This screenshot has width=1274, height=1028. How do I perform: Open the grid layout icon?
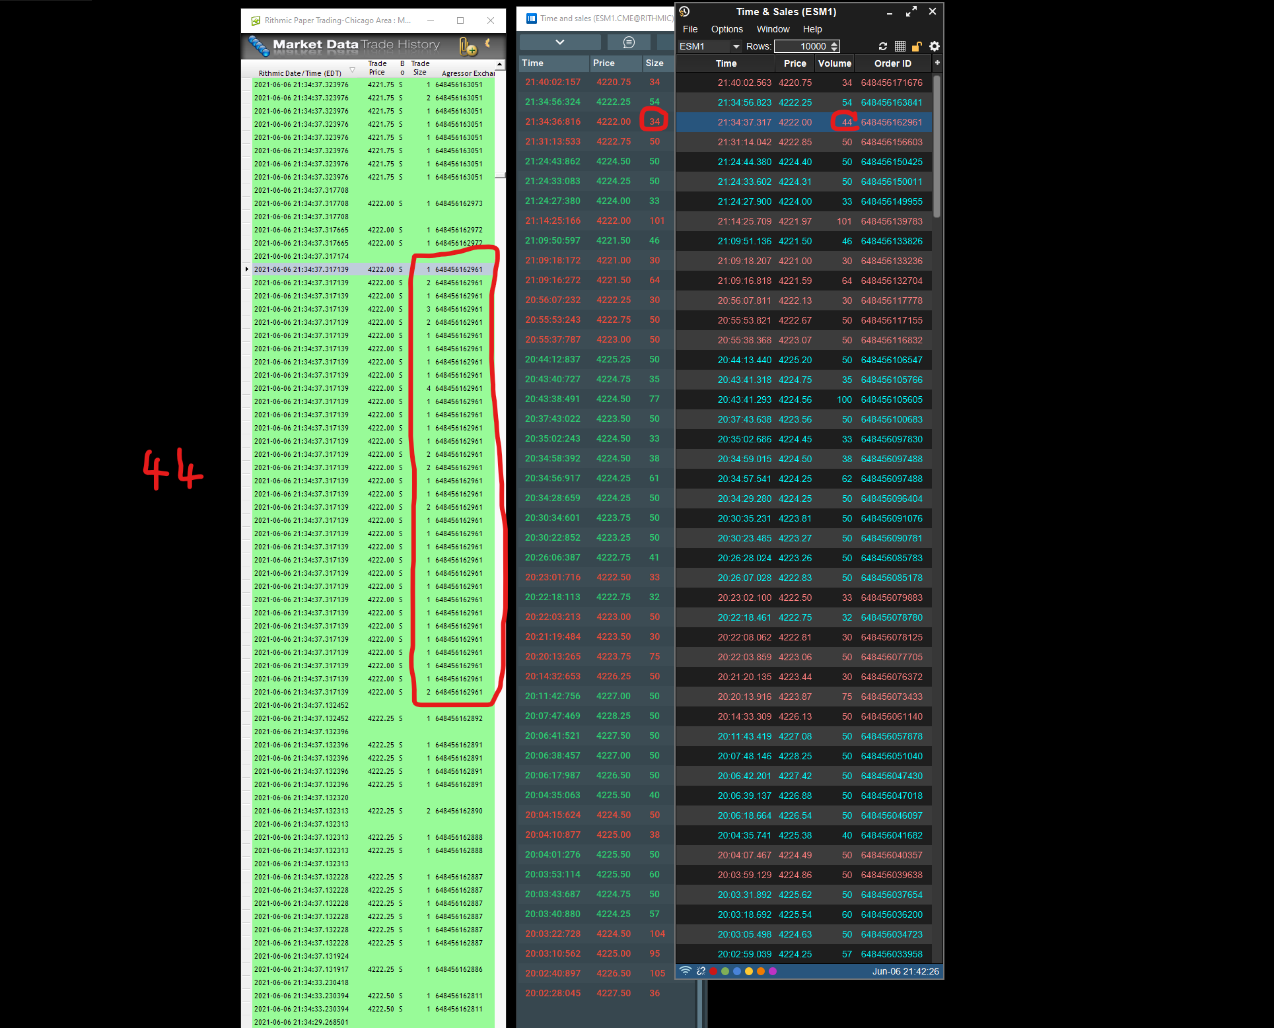pos(900,46)
